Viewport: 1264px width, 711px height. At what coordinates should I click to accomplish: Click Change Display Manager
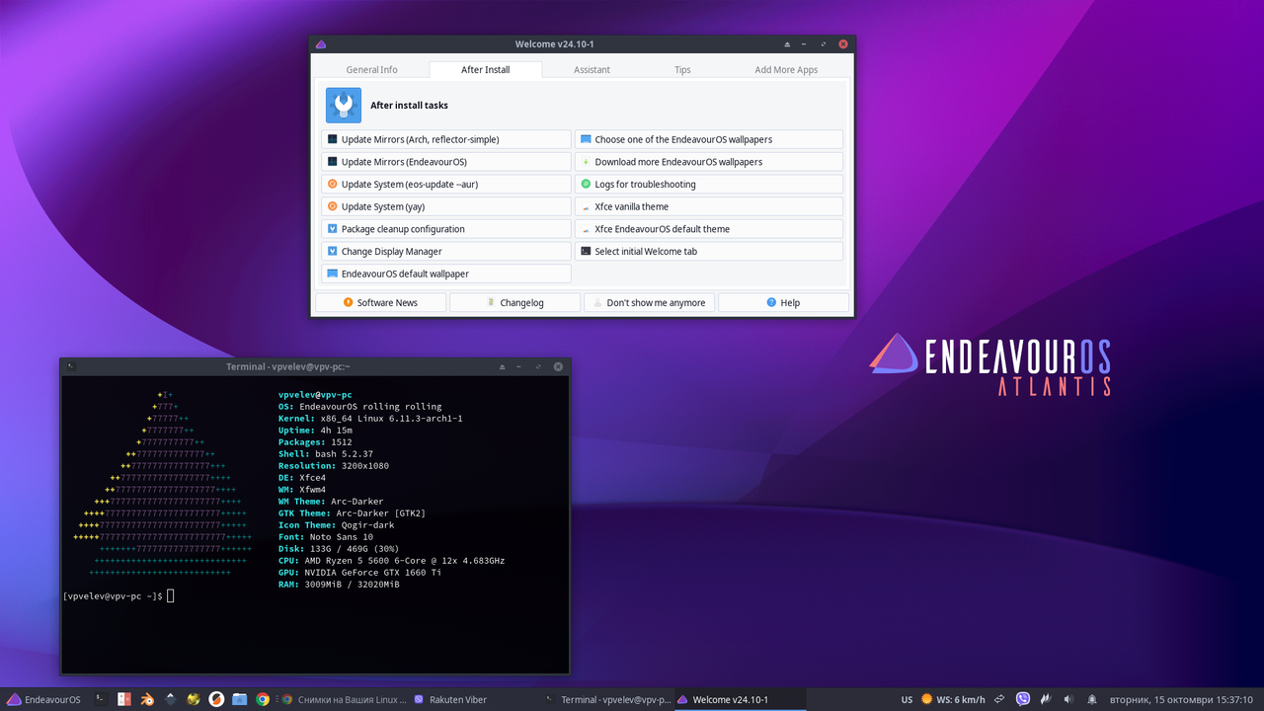tap(446, 251)
